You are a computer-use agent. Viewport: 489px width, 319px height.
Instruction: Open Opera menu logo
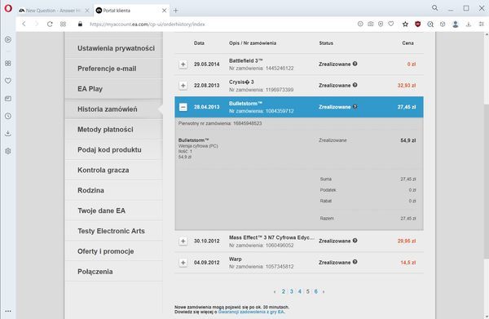8,8
